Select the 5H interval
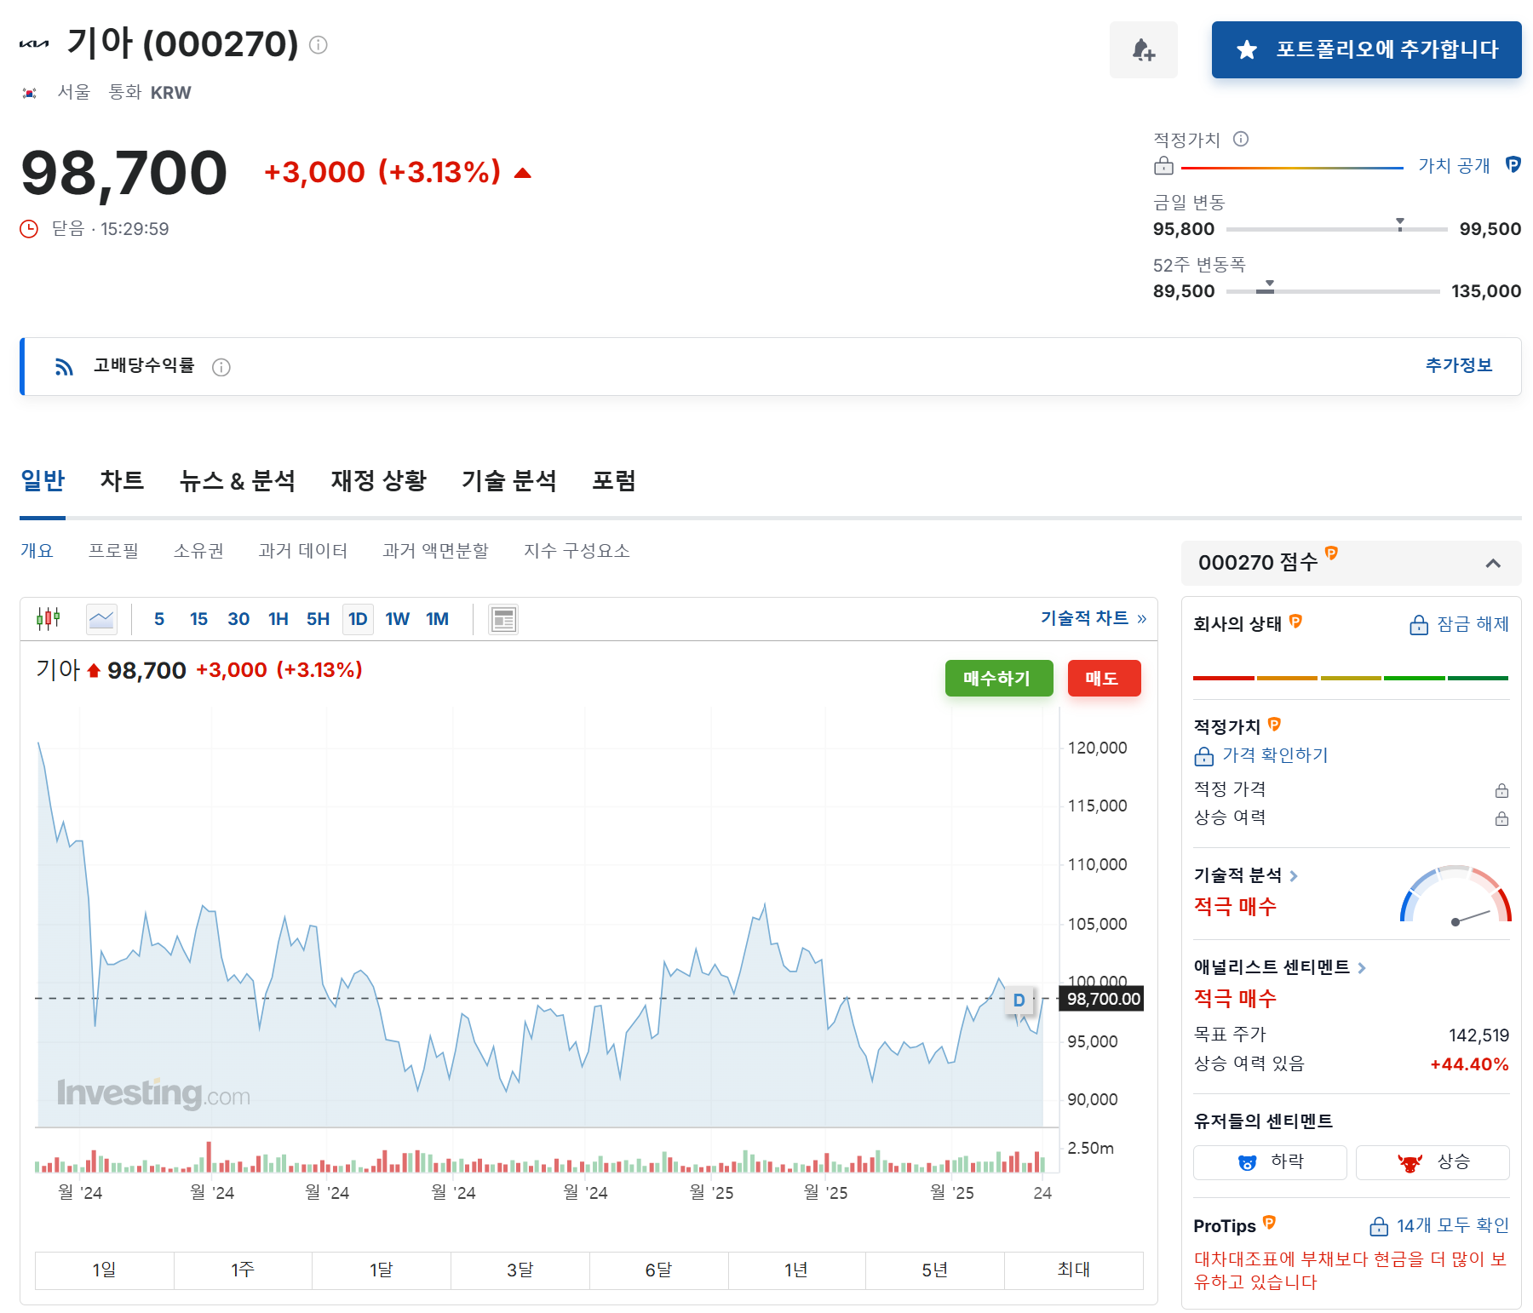Image resolution: width=1533 pixels, height=1313 pixels. tap(318, 619)
